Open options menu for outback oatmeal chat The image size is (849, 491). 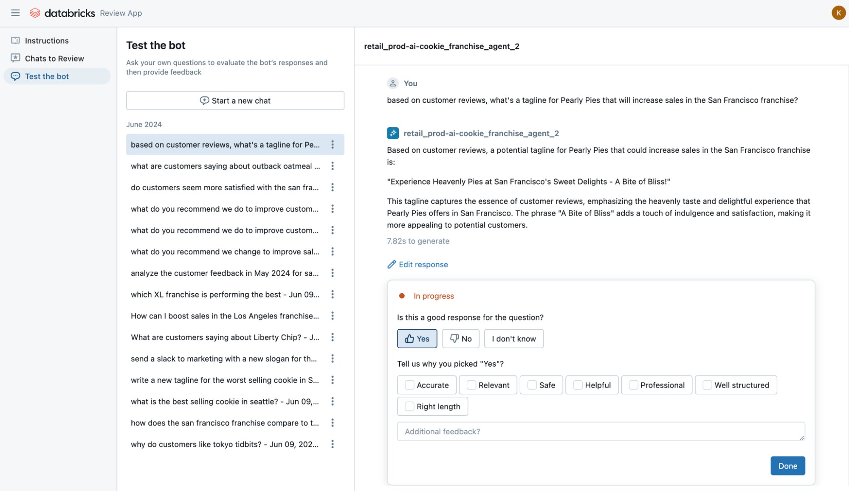pyautogui.click(x=333, y=166)
